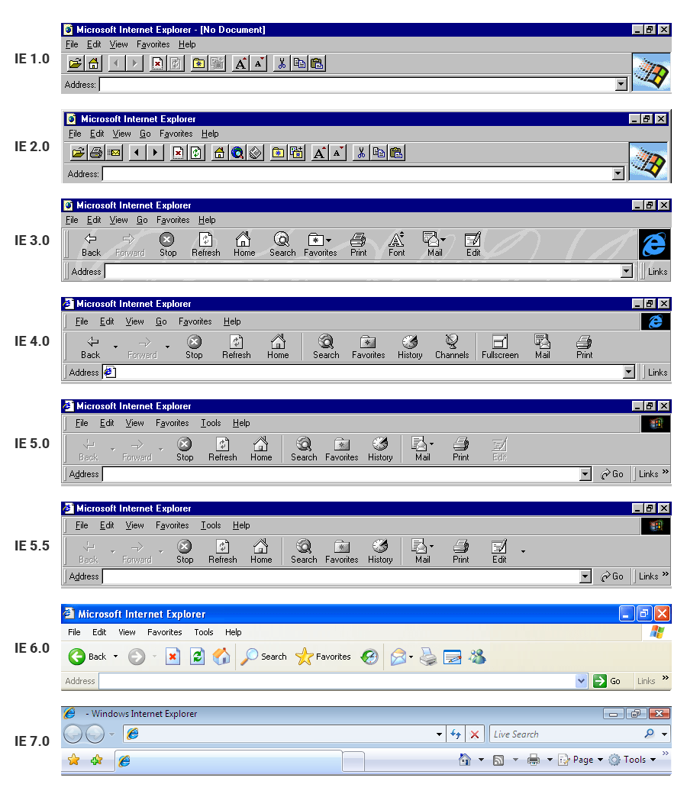Open the Go menu in IE 2.0
This screenshot has height=794, width=687.
(145, 134)
